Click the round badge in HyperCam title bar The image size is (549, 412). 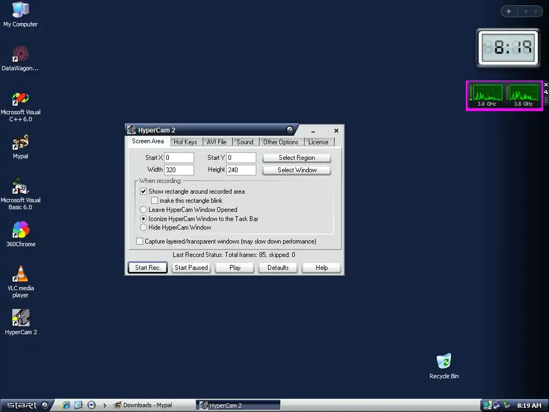tap(289, 130)
